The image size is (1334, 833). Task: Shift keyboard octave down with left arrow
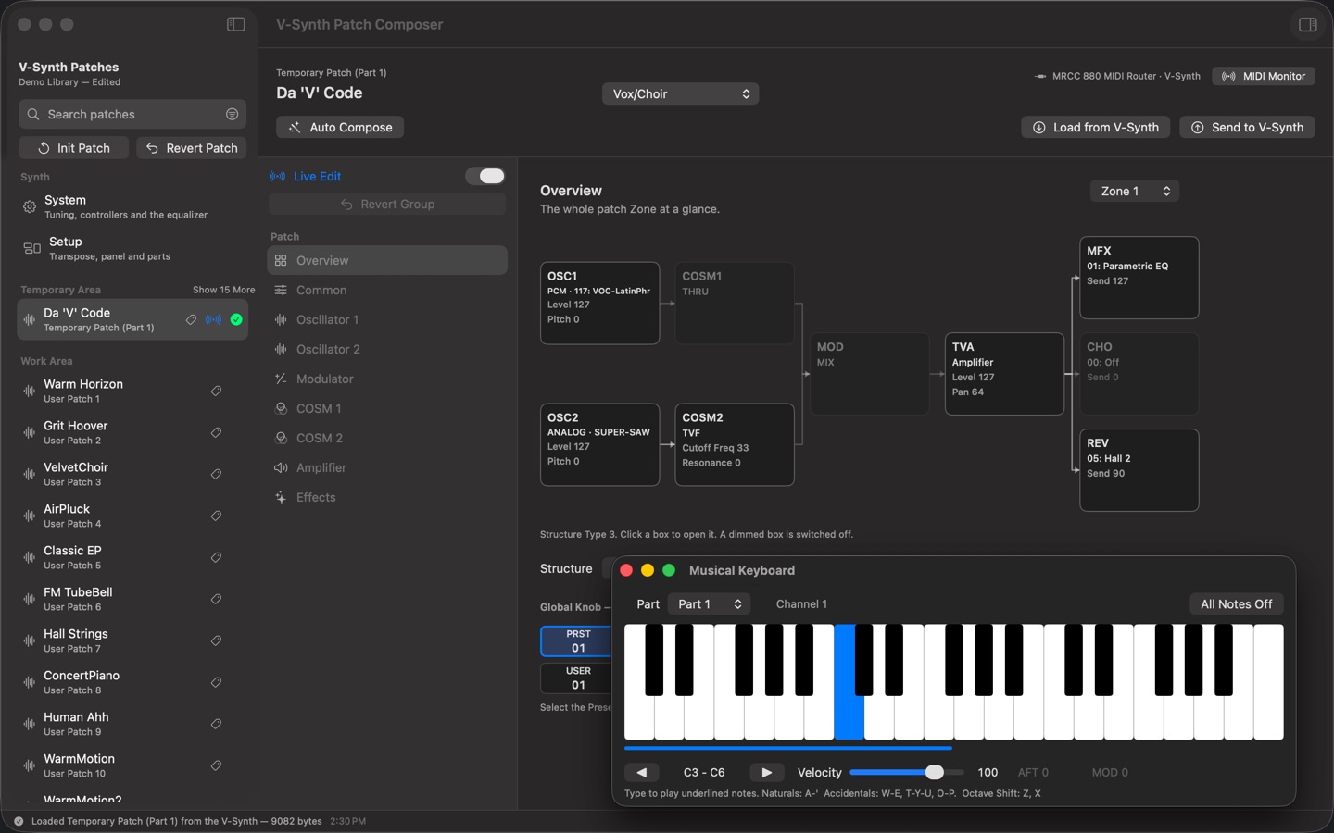coord(641,772)
